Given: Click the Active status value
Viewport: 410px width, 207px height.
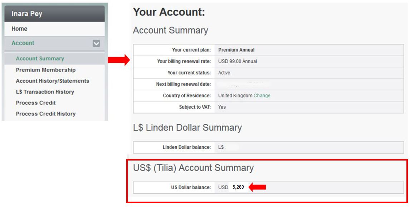Looking at the screenshot, I should click(224, 73).
